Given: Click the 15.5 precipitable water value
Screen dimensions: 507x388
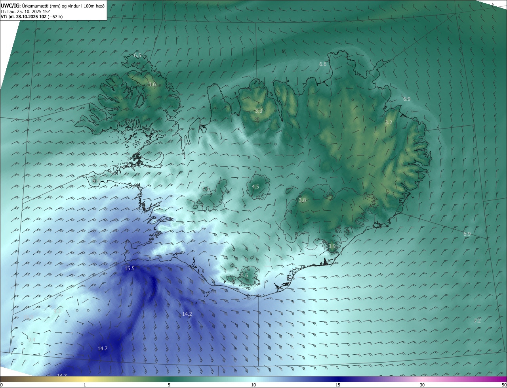Looking at the screenshot, I should pos(130,269).
